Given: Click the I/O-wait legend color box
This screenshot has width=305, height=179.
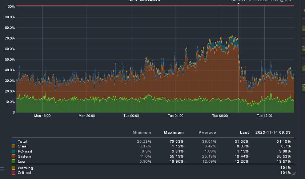Looking at the screenshot, I should (14, 151).
